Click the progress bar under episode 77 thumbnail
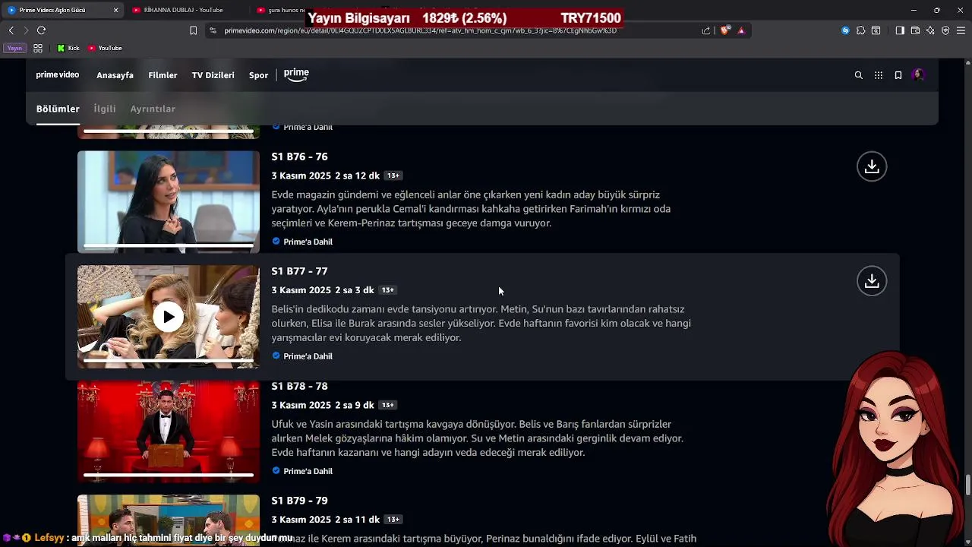 pos(168,360)
